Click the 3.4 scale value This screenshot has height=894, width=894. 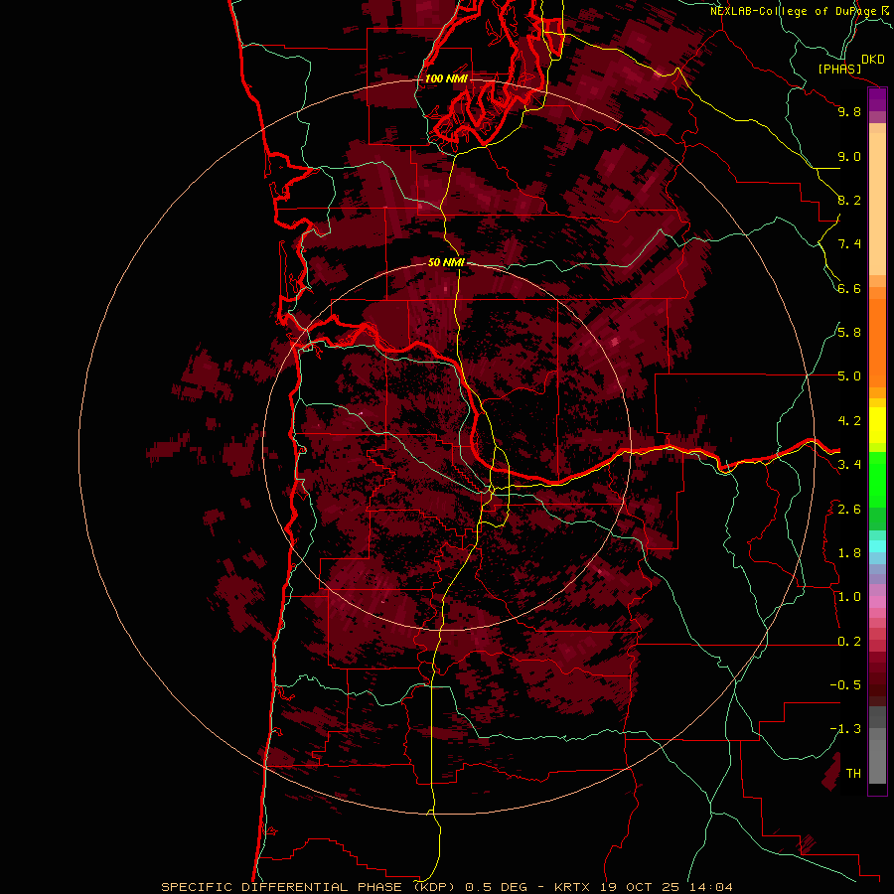point(849,465)
